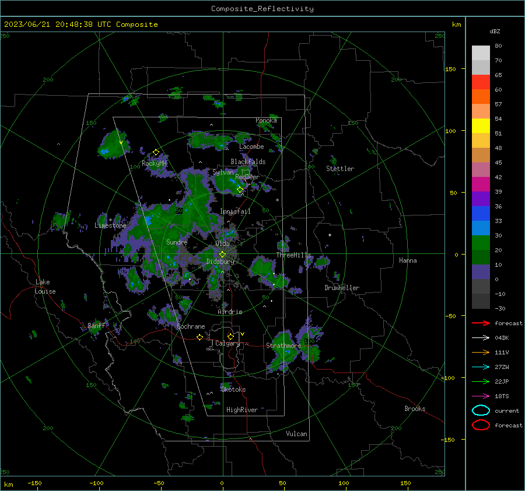525x491 pixels.
Task: Click the yellow diamond marker near RockyMH
Action: click(x=156, y=152)
